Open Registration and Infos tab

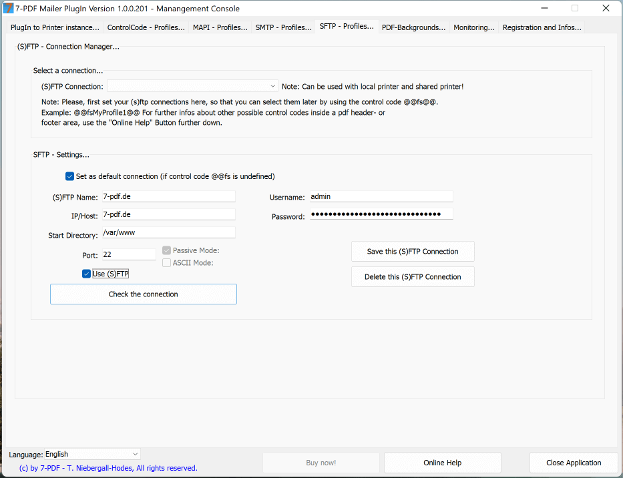tap(542, 27)
